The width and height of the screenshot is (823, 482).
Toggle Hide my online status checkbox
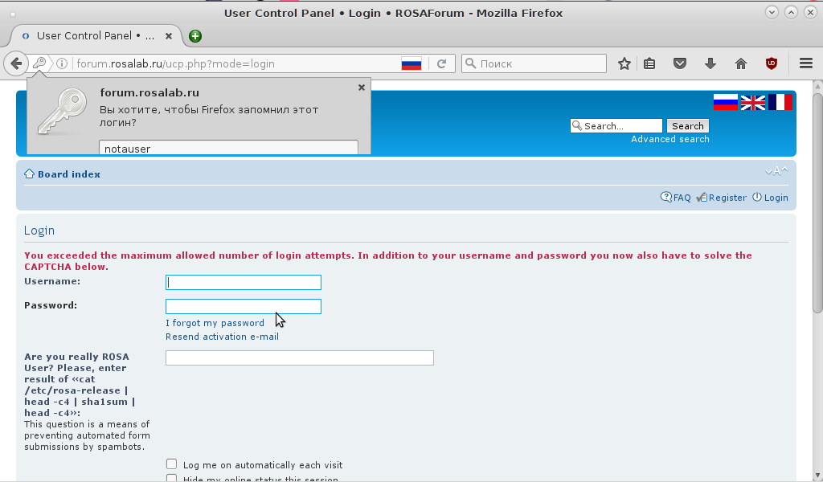tap(172, 478)
